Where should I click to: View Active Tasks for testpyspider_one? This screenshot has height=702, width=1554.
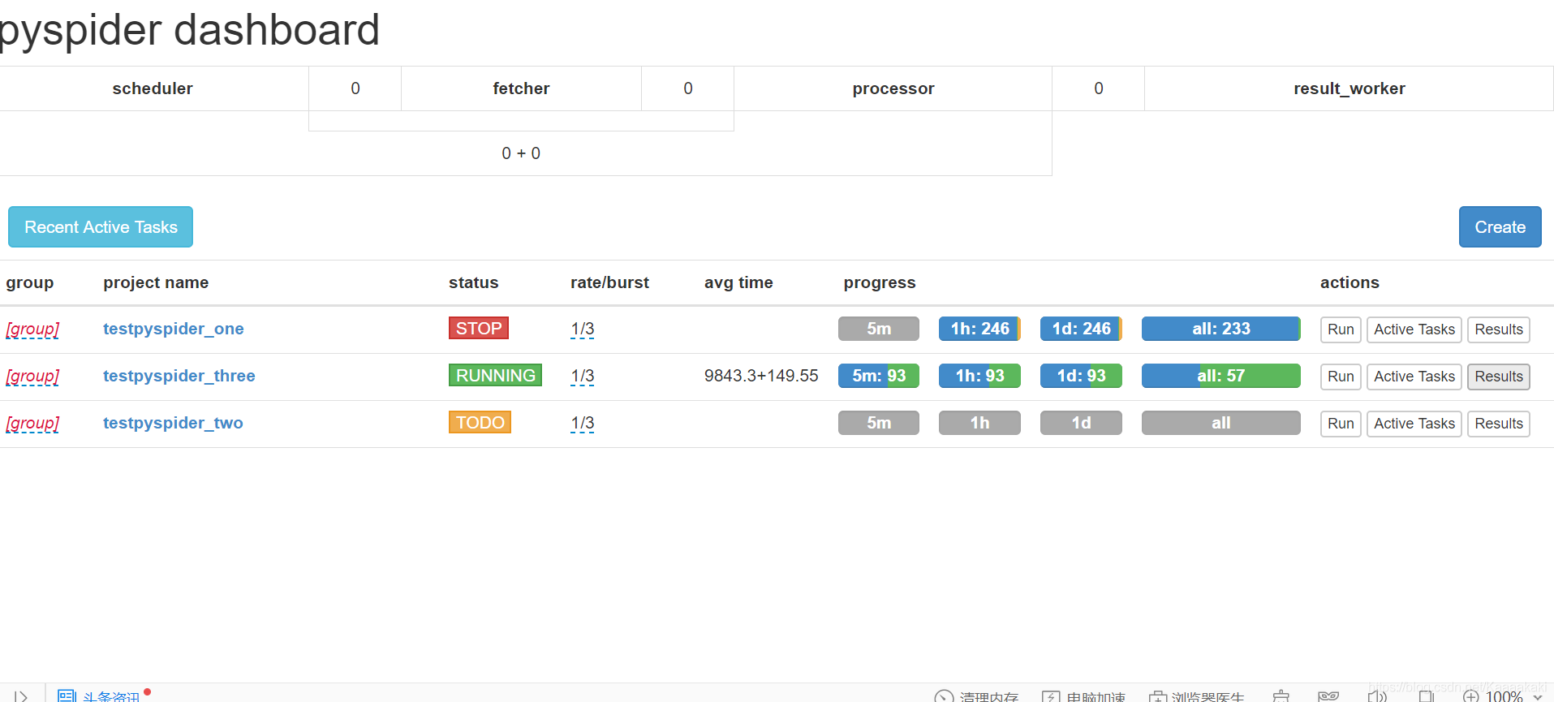click(x=1414, y=329)
